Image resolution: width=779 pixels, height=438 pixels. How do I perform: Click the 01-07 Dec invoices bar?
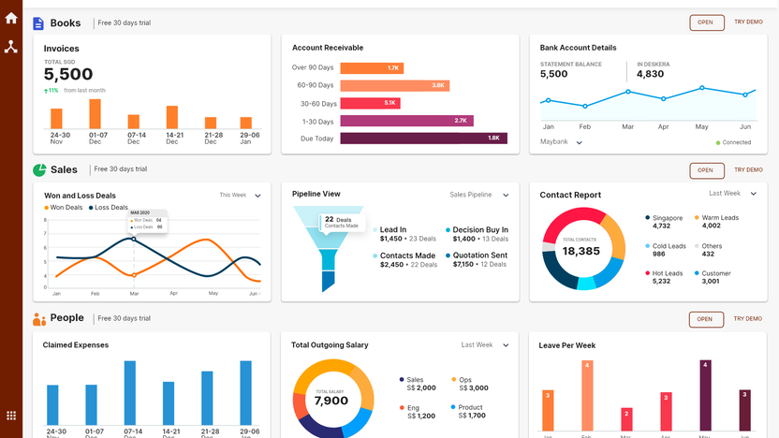click(95, 114)
